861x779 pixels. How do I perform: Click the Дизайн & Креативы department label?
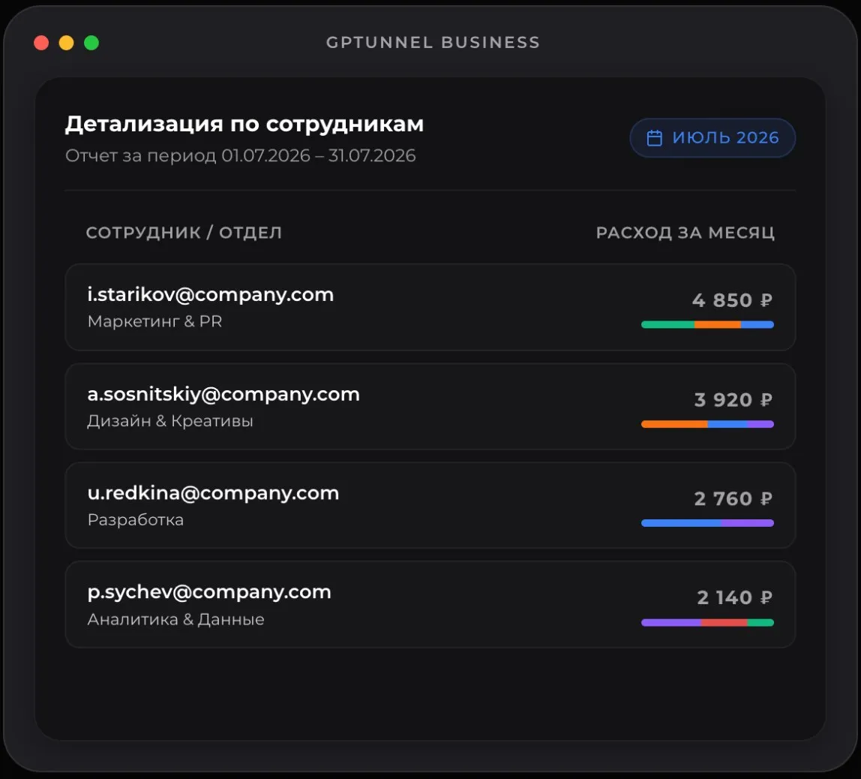point(170,421)
